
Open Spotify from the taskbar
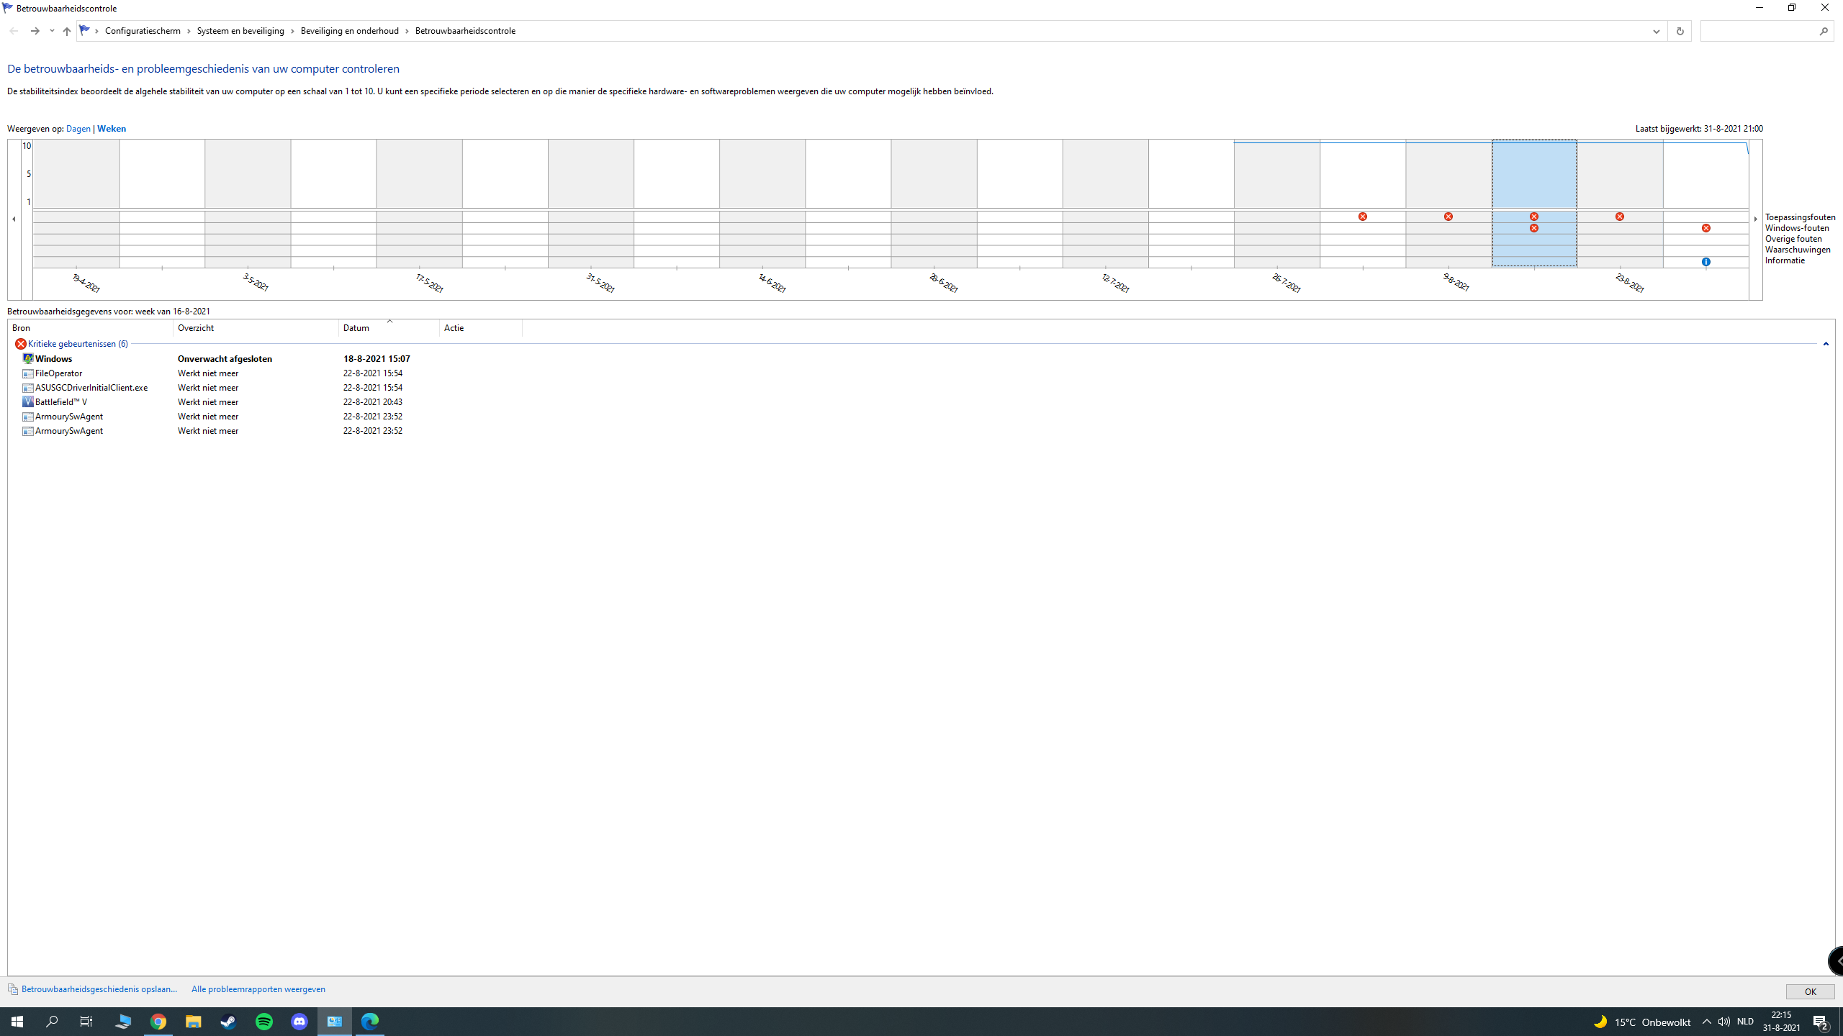(264, 1022)
